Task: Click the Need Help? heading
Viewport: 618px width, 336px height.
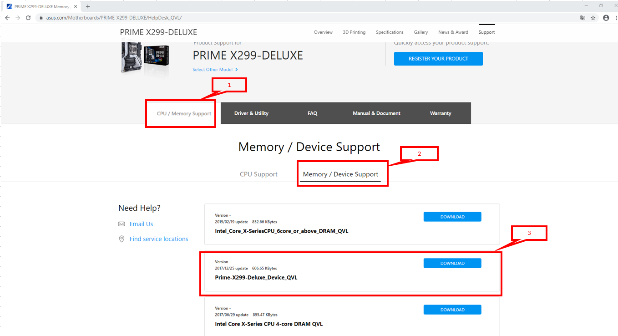Action: 139,208
